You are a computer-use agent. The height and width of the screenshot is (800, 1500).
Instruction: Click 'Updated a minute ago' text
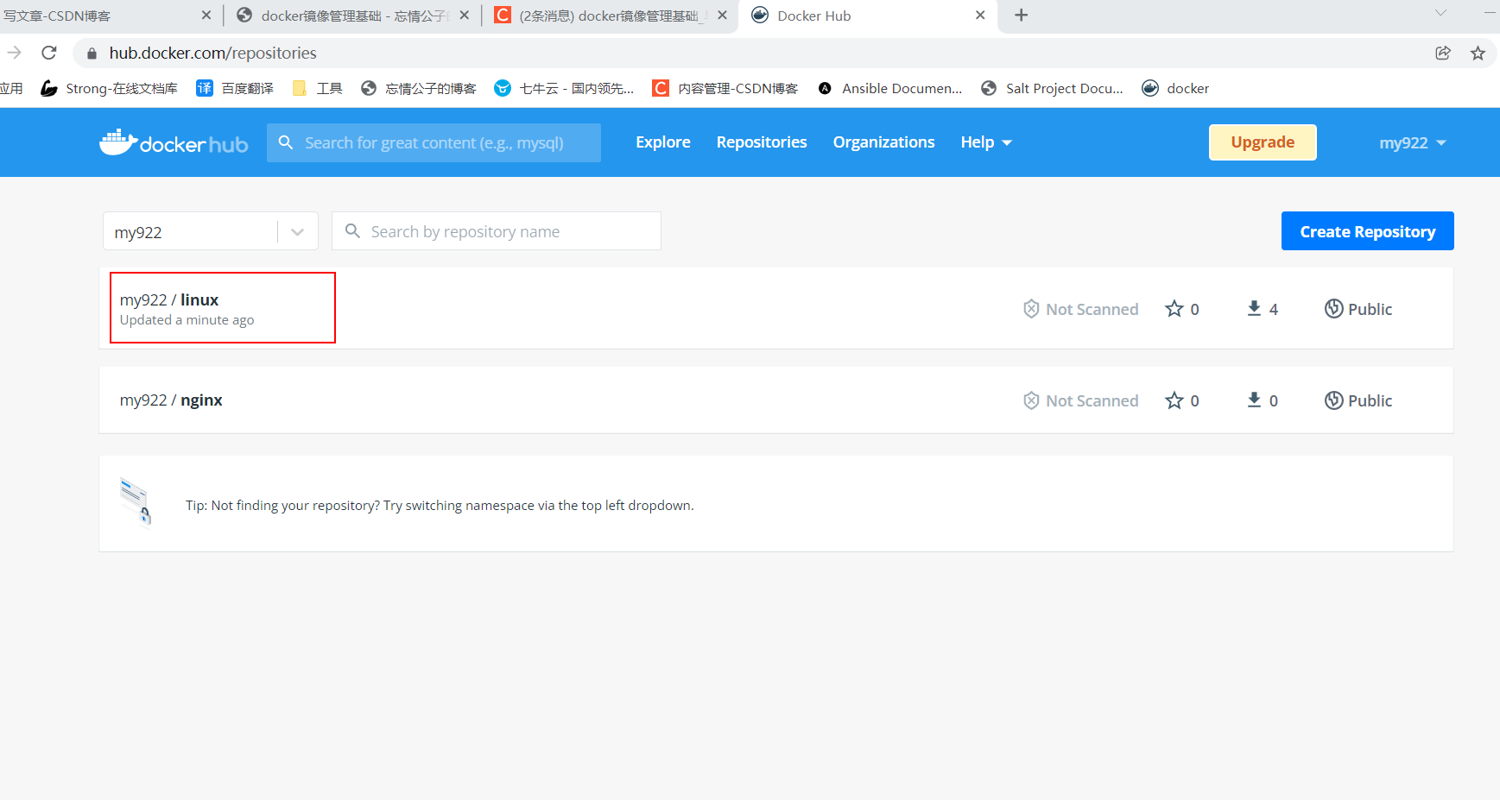click(187, 320)
